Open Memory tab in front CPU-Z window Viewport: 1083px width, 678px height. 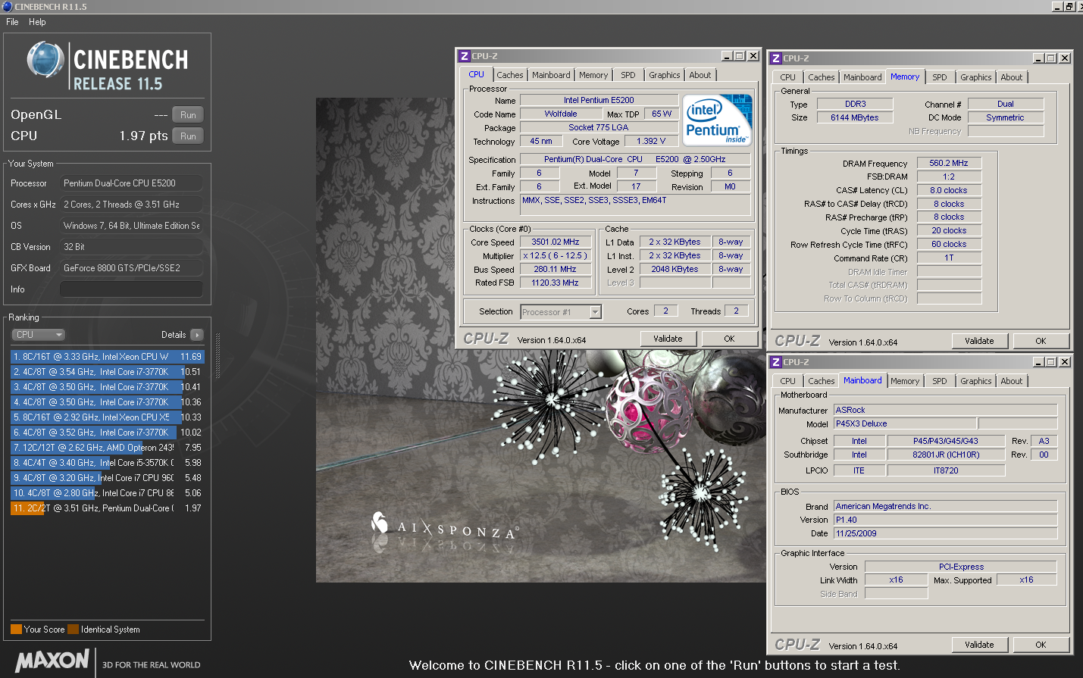(x=593, y=75)
